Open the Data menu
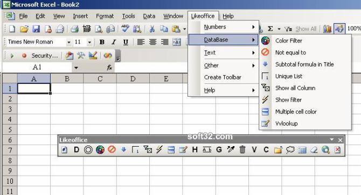 tap(149, 16)
